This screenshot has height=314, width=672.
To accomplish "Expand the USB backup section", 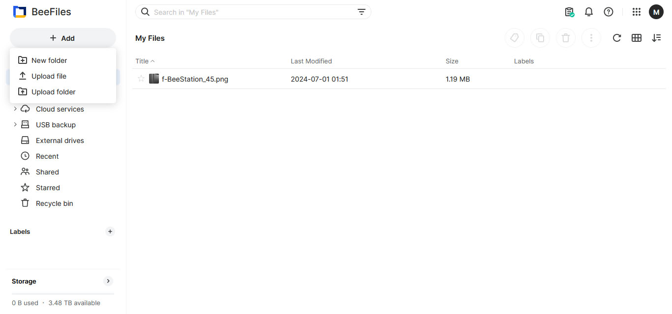I will coord(15,125).
